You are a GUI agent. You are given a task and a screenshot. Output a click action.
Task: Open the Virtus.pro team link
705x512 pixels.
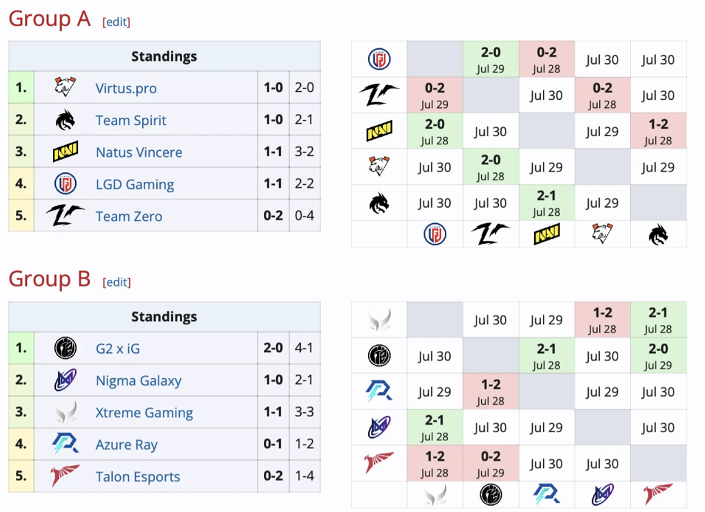(126, 89)
